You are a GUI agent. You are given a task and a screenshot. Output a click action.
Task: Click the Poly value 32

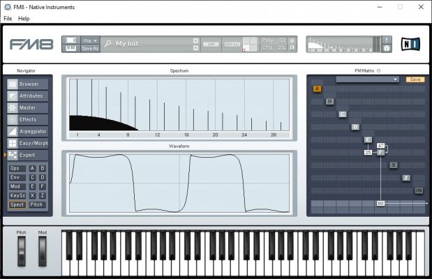(282, 40)
